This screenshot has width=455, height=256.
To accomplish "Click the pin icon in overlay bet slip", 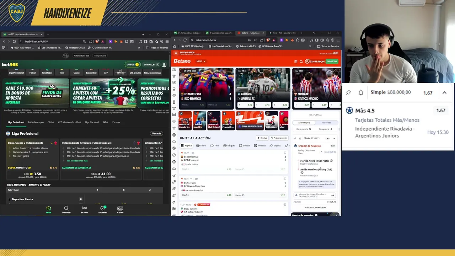I will (x=348, y=92).
